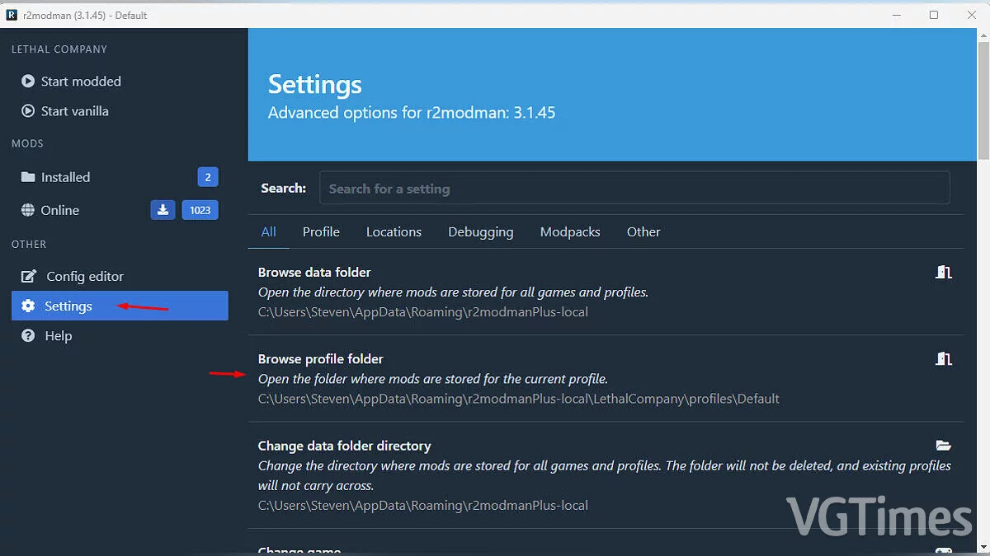
Task: Select the Debugging tab
Action: [x=480, y=232]
